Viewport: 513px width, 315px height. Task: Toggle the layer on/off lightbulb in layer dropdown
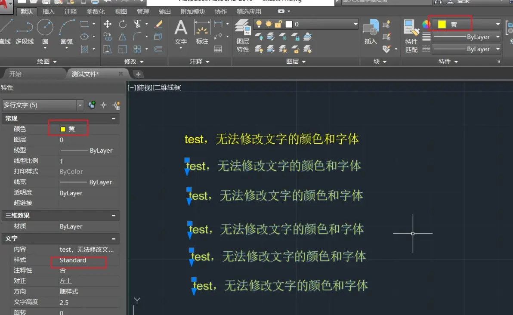(x=259, y=24)
